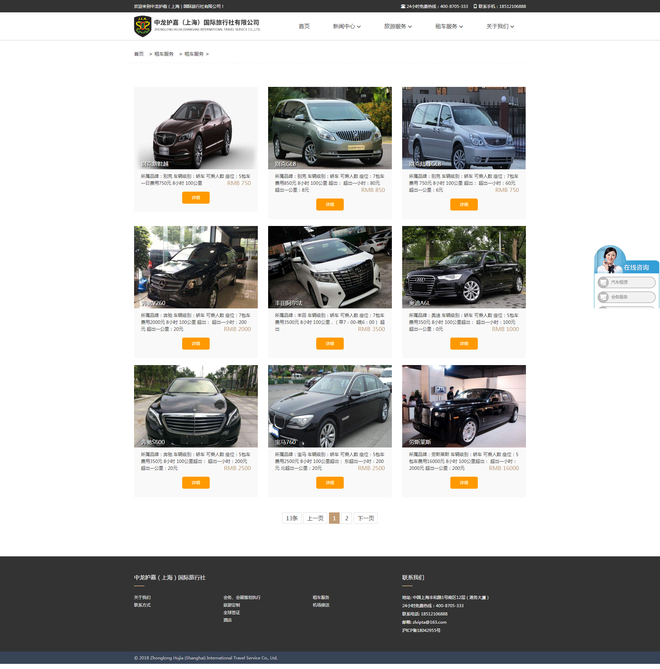The height and width of the screenshot is (669, 660).
Task: Click the 下一页 pagination button
Action: coord(366,518)
